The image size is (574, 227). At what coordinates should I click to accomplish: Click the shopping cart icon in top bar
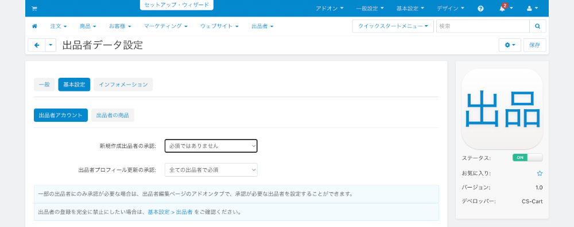[x=34, y=9]
